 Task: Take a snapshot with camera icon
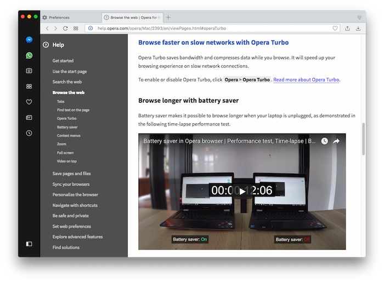click(x=29, y=71)
